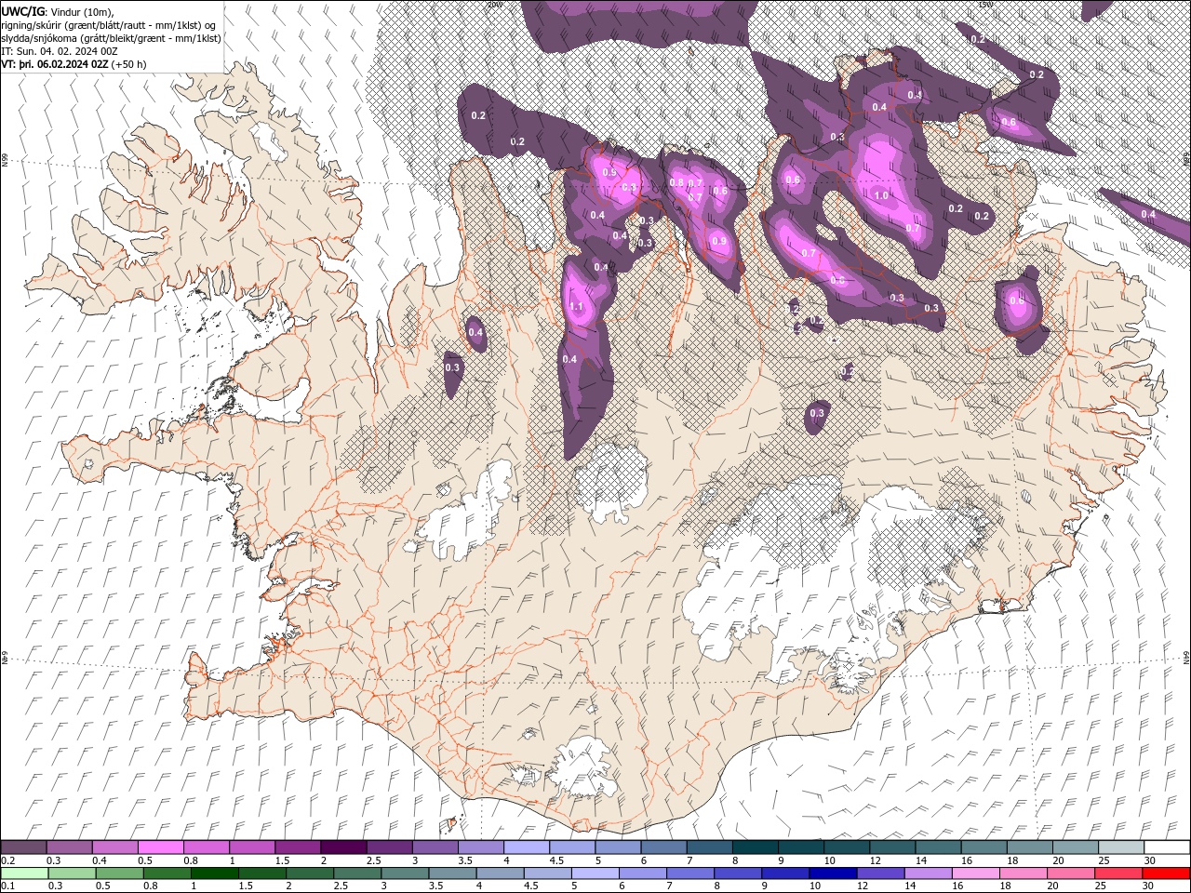
Task: Click the valid time 'VT: þri. 06.02.2024 02Z'
Action: [54, 64]
